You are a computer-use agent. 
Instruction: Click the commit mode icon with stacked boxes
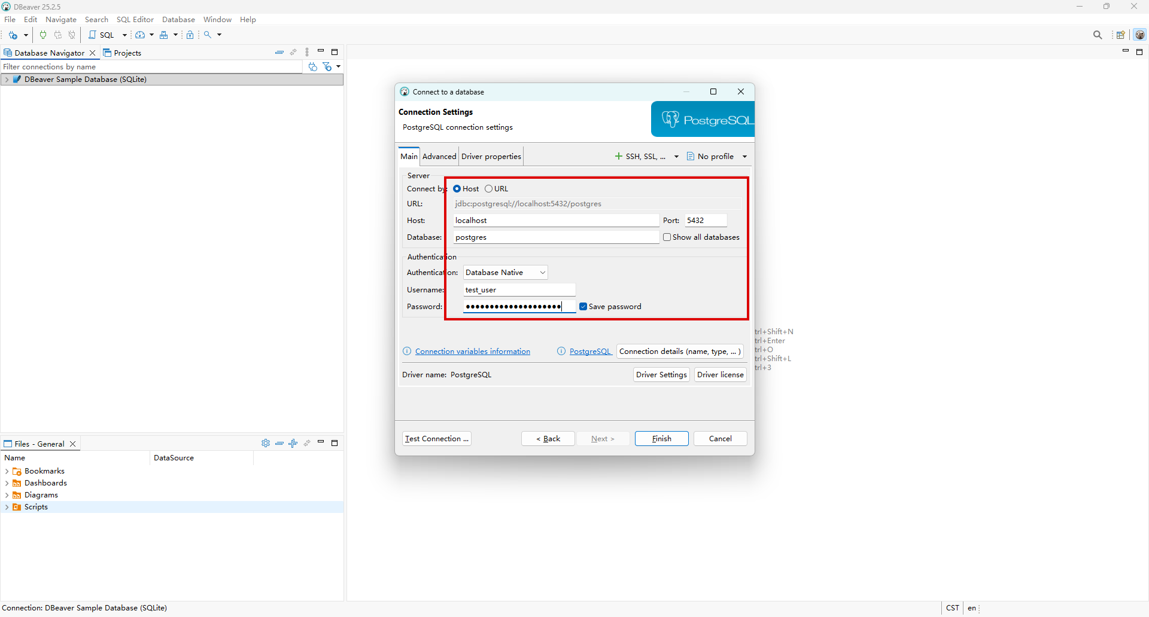(x=163, y=35)
